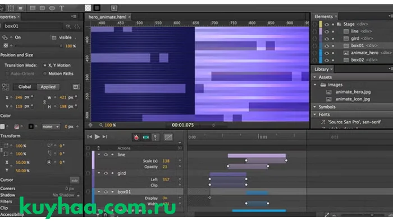Open the easing graph button
The height and width of the screenshot is (221, 393).
coord(168,137)
